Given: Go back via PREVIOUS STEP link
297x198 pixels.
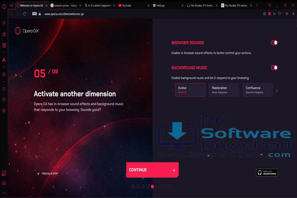Looking at the screenshot, I should 48,174.
